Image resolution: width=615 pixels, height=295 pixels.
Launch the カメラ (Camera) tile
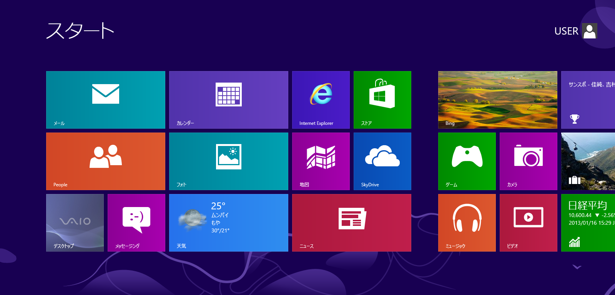[529, 161]
